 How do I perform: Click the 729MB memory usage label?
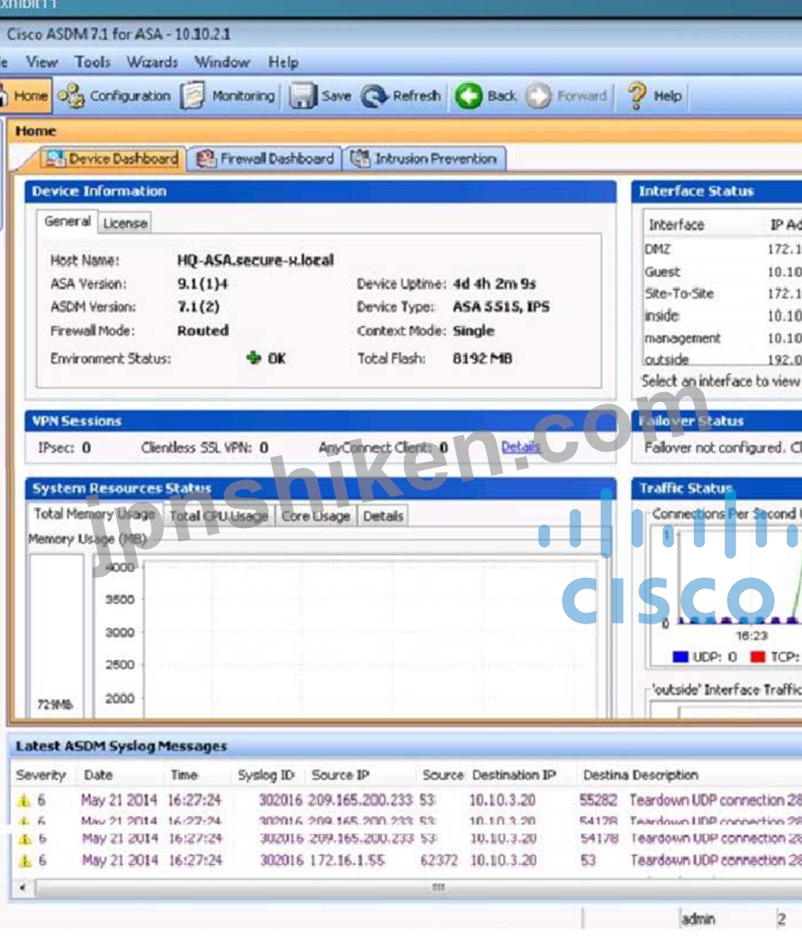(54, 705)
